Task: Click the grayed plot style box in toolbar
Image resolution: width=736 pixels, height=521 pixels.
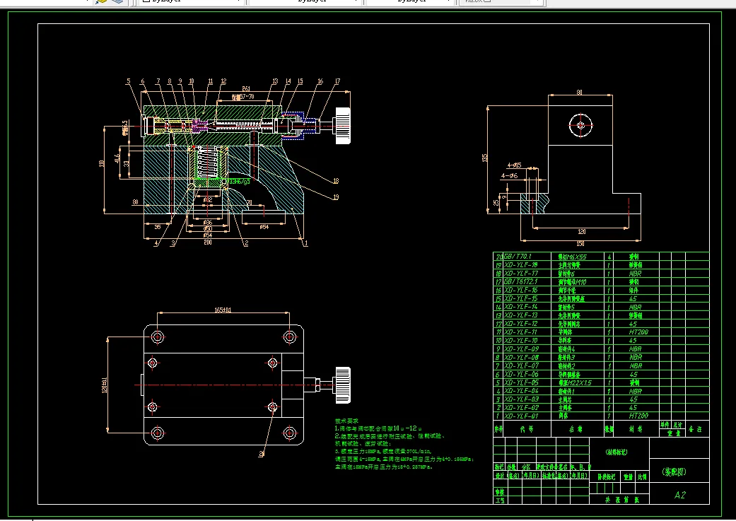Action: 502,2
